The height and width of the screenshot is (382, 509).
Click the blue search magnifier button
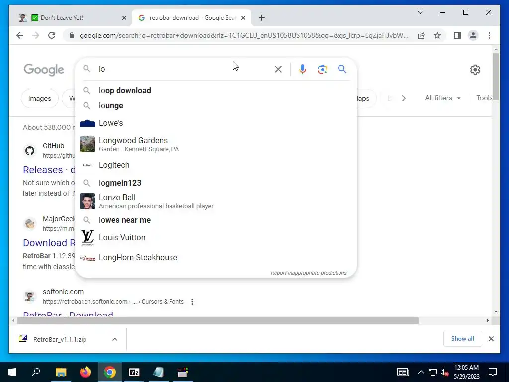coord(342,69)
